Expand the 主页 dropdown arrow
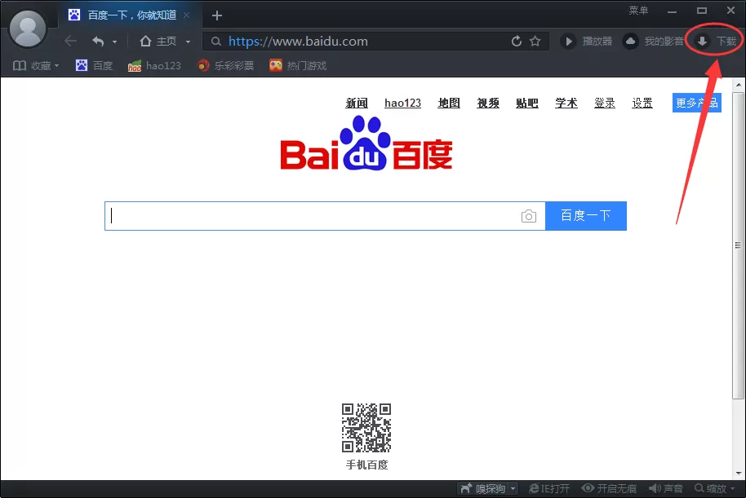The width and height of the screenshot is (746, 498). [x=188, y=42]
